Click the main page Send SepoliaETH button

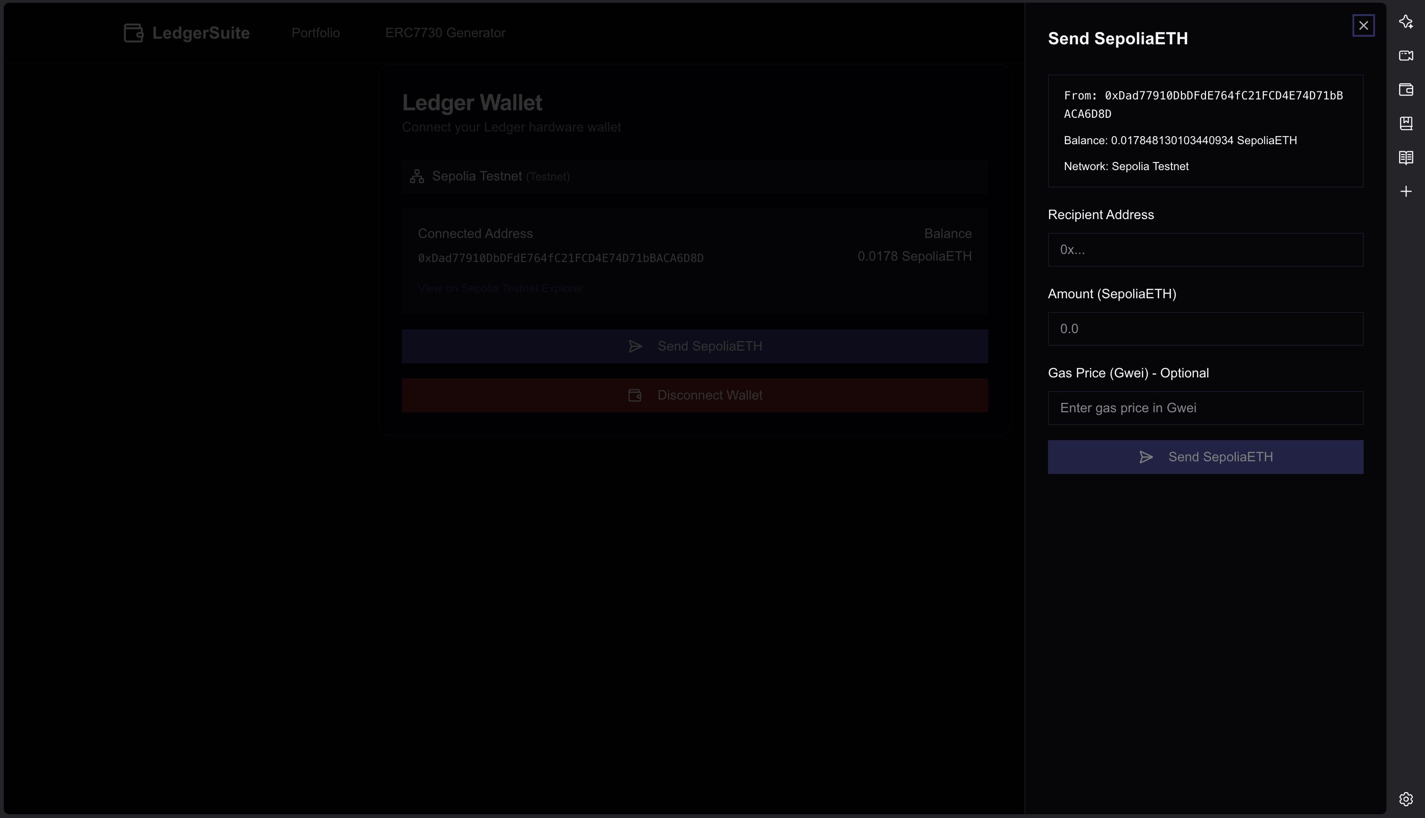pos(695,346)
